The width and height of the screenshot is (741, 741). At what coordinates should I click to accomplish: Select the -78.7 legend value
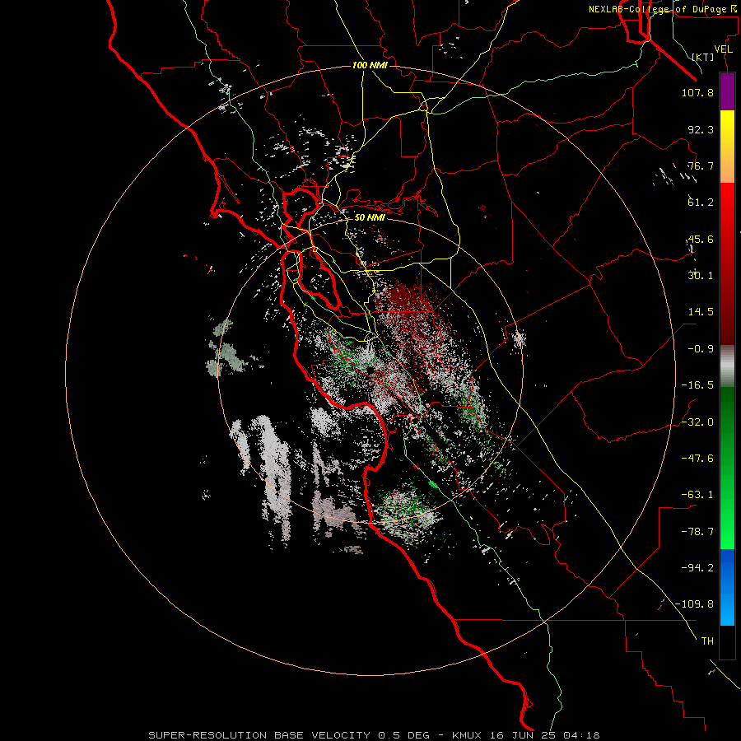tap(697, 532)
